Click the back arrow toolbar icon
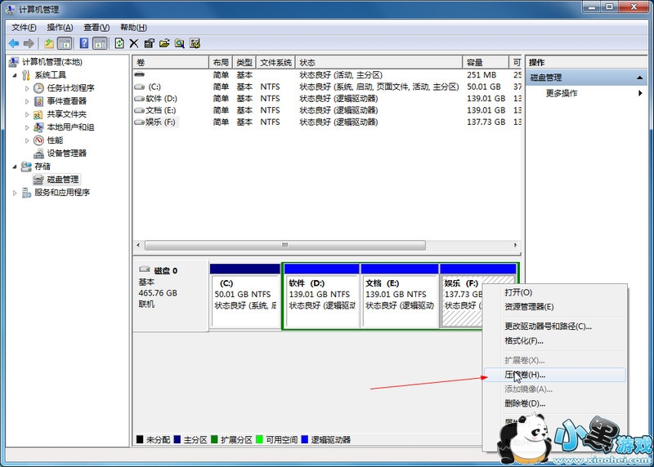 coord(14,43)
